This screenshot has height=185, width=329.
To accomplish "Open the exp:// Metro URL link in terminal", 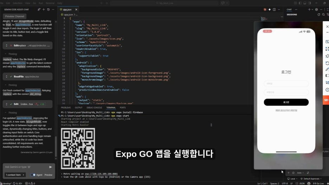I will (101, 174).
